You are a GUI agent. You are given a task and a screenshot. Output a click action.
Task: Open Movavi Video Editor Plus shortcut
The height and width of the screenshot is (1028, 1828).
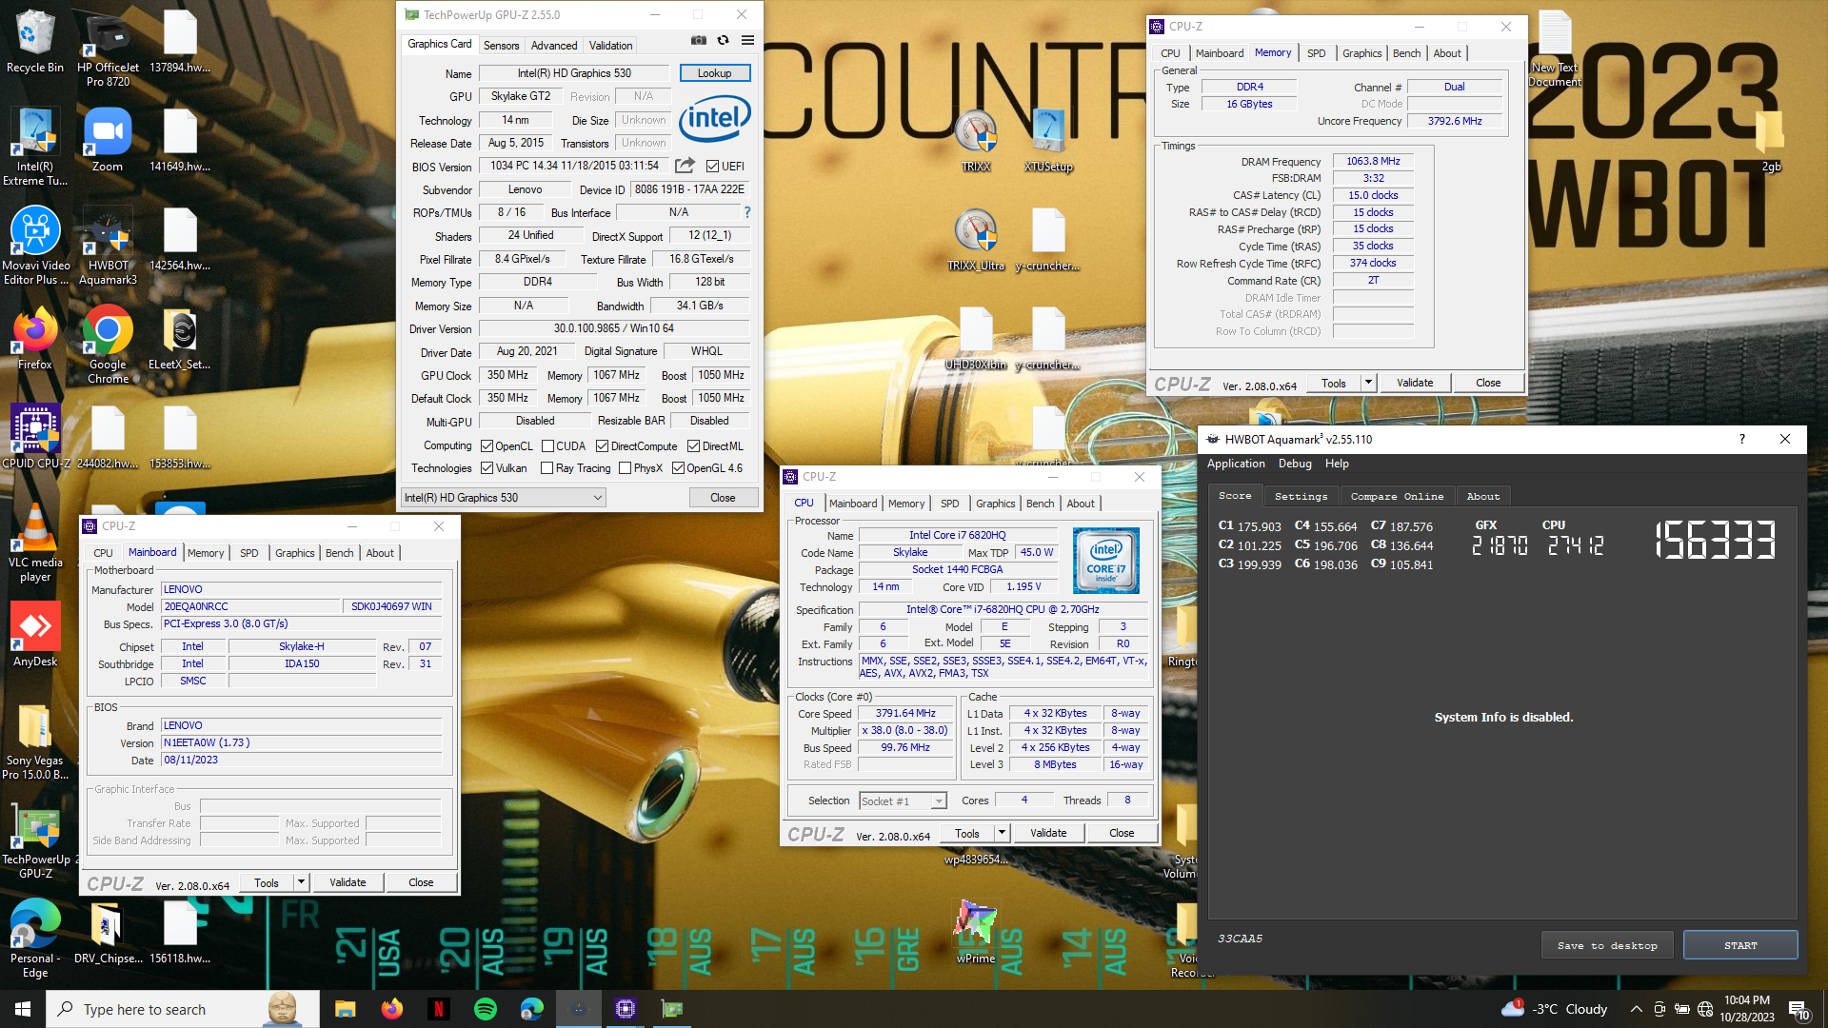[x=35, y=247]
